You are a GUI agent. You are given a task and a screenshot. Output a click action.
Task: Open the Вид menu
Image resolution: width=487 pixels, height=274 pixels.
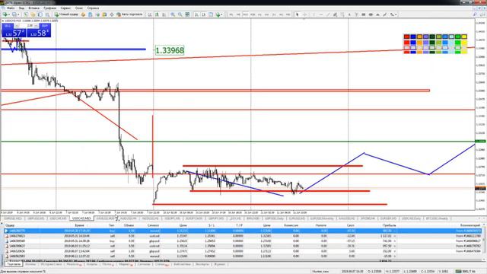pyautogui.click(x=21, y=8)
